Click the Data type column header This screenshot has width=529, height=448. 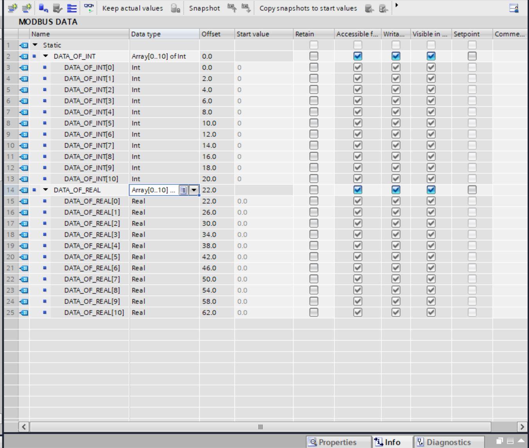pos(164,34)
